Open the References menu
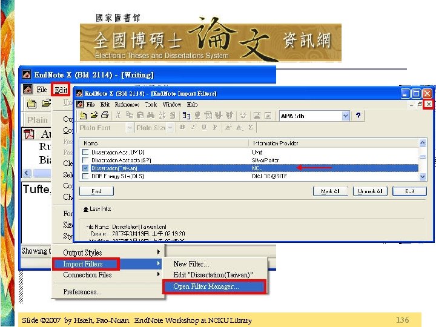The width and height of the screenshot is (436, 327). tap(127, 105)
